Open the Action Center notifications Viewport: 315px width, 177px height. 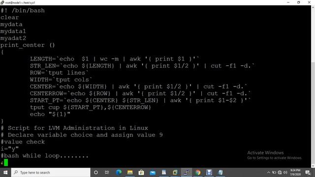pos(308,173)
